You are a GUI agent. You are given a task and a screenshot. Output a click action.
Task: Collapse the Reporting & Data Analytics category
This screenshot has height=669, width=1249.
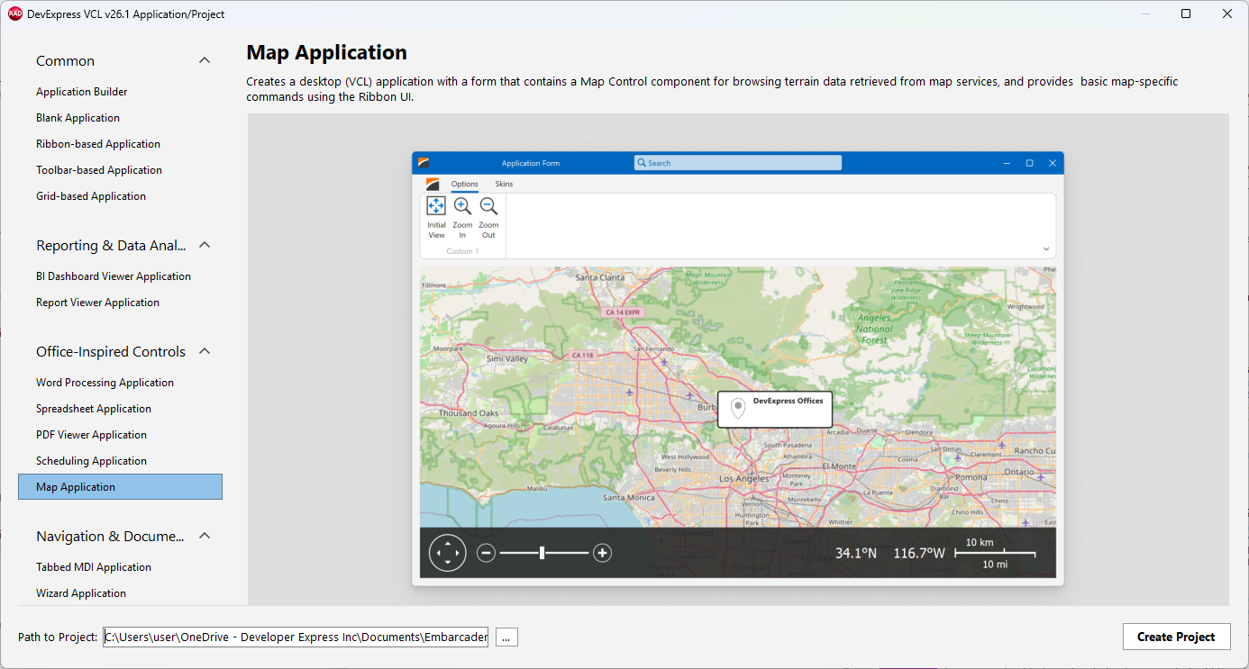pos(205,245)
